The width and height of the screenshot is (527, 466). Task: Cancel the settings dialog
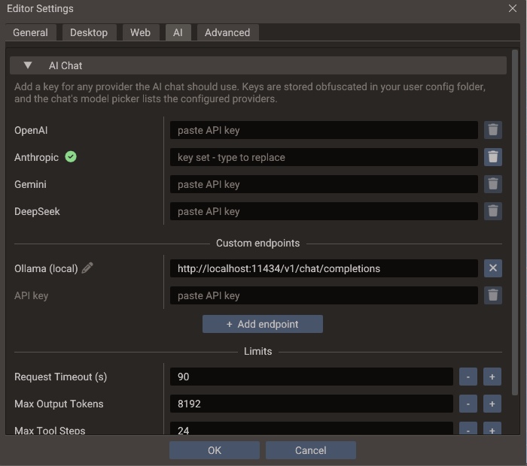[x=310, y=450]
